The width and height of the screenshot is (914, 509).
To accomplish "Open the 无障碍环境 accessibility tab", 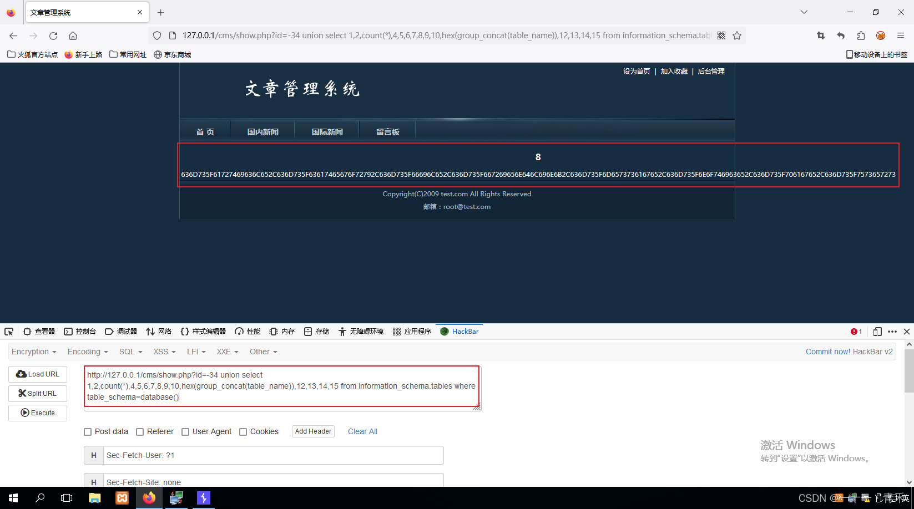I will click(361, 332).
